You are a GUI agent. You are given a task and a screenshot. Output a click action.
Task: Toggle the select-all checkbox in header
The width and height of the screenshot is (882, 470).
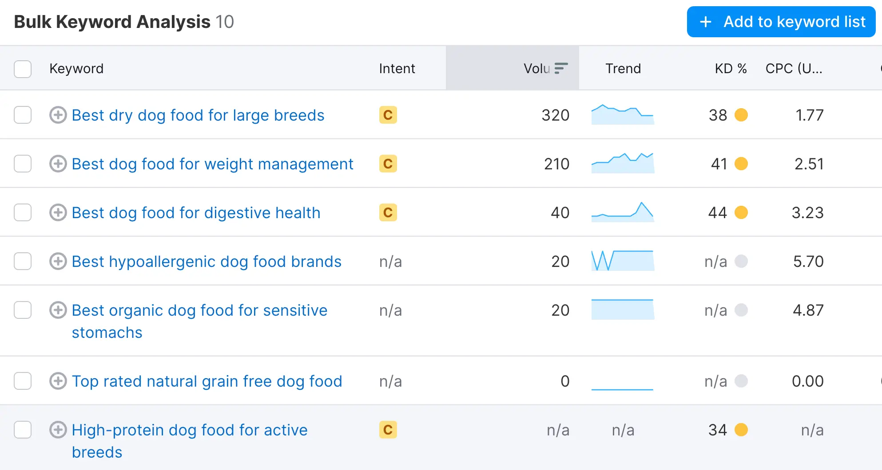(x=23, y=69)
